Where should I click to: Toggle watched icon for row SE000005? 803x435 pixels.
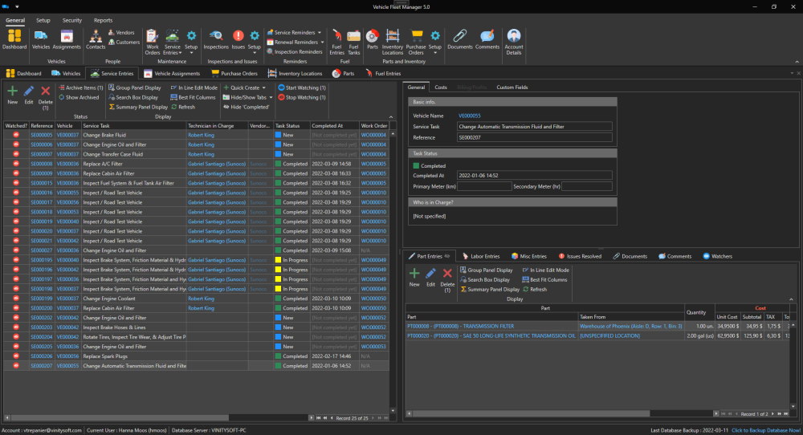[x=16, y=135]
